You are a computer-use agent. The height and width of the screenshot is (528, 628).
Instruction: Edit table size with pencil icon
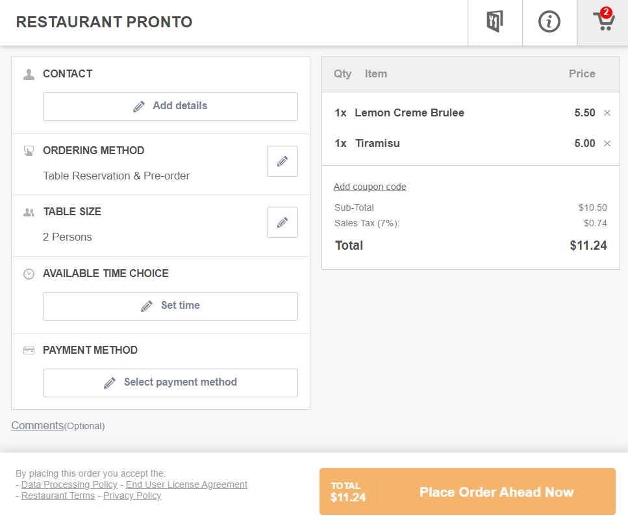[283, 222]
